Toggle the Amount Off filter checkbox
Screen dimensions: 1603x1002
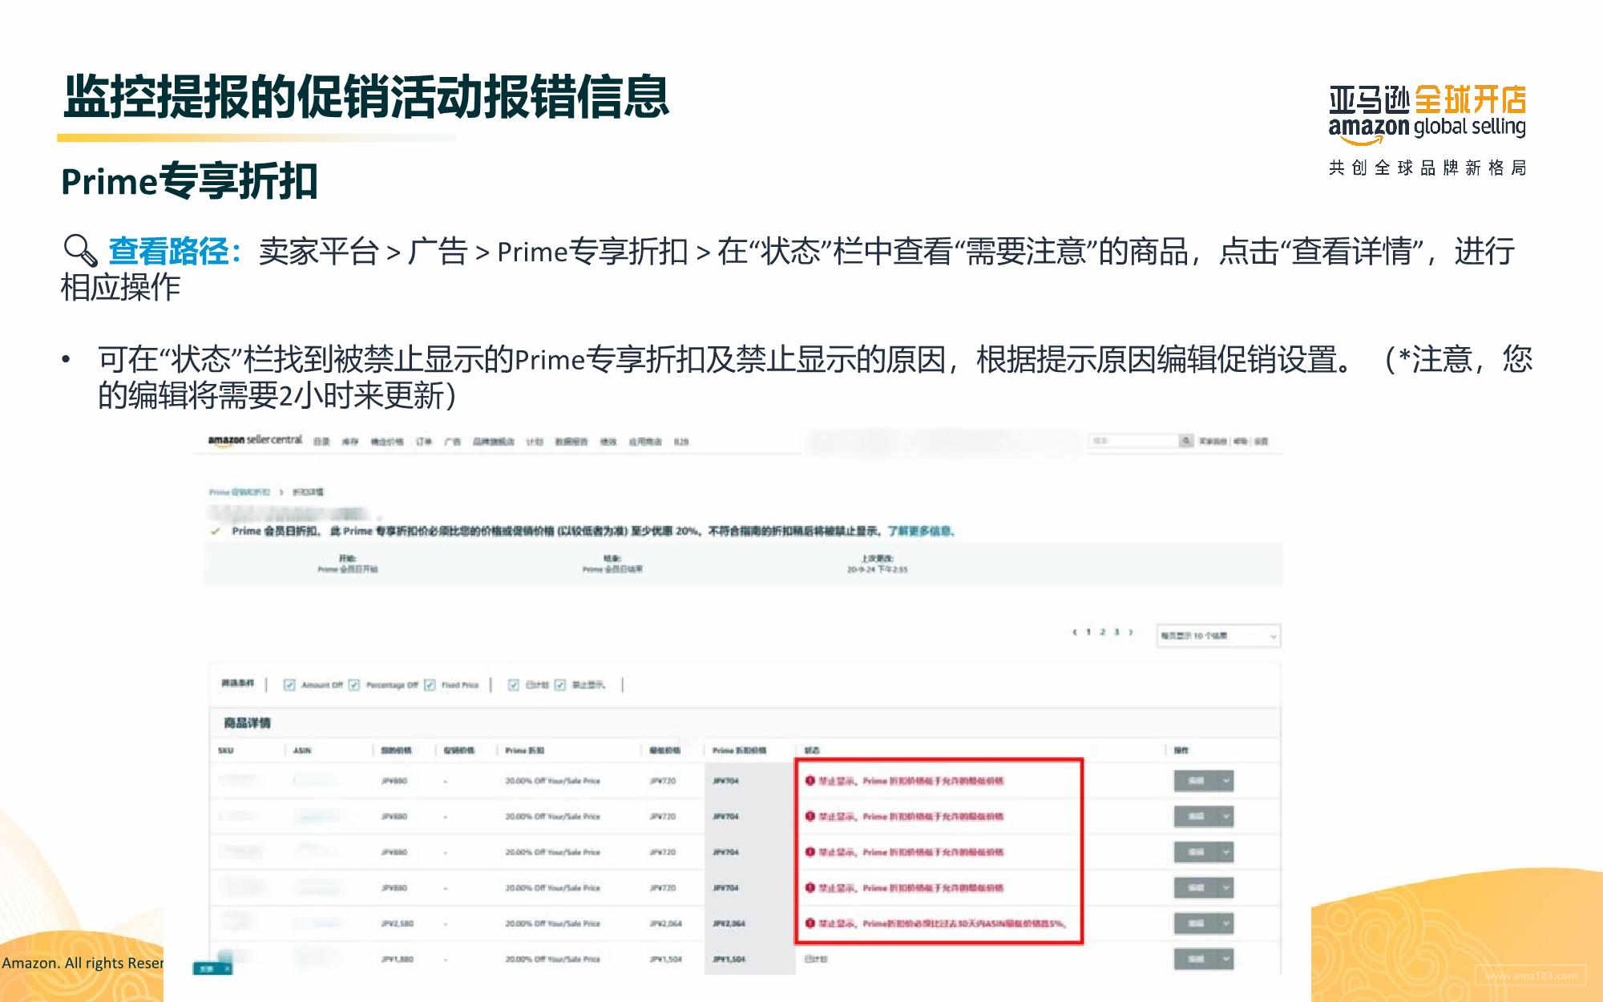[289, 685]
